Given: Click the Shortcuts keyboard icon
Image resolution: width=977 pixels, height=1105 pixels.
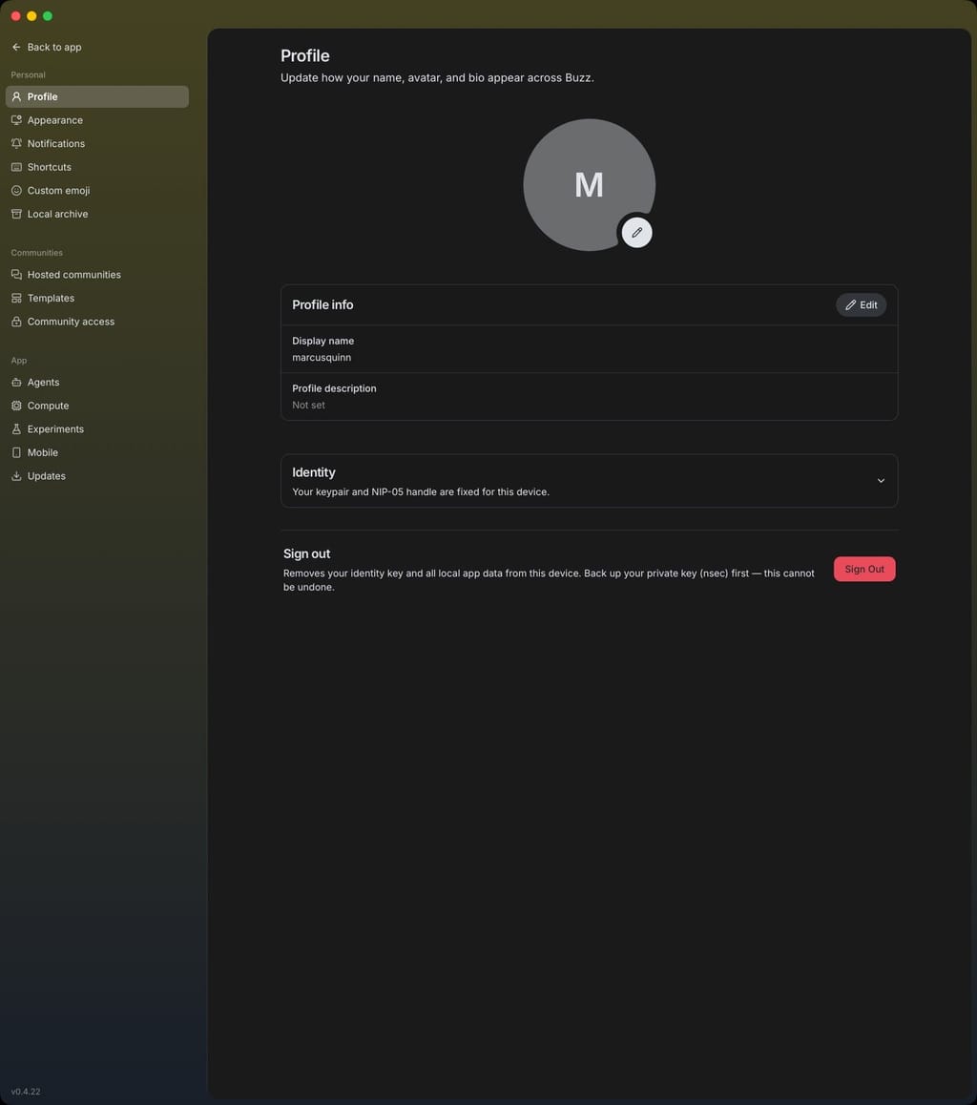Looking at the screenshot, I should click(16, 167).
